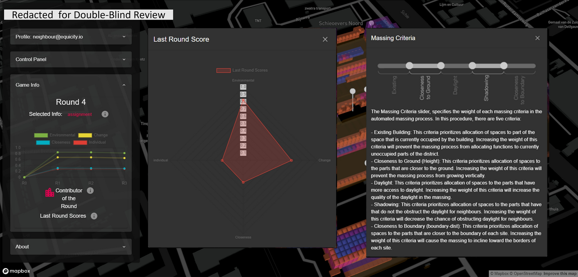
Task: Click the Round 4 heading
Action: tap(71, 102)
